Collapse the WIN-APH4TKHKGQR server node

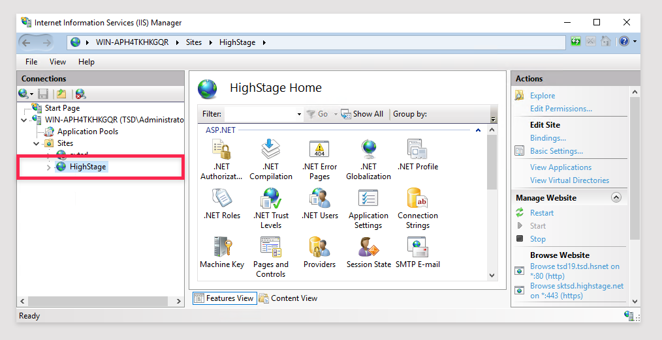pos(24,120)
